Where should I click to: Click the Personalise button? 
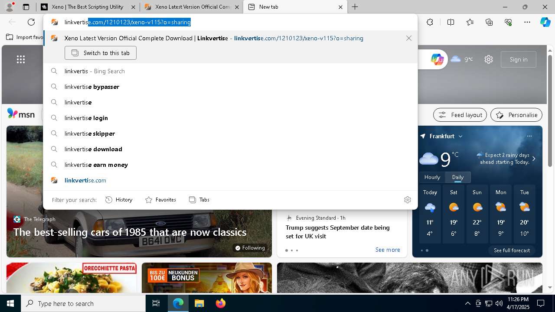(516, 115)
